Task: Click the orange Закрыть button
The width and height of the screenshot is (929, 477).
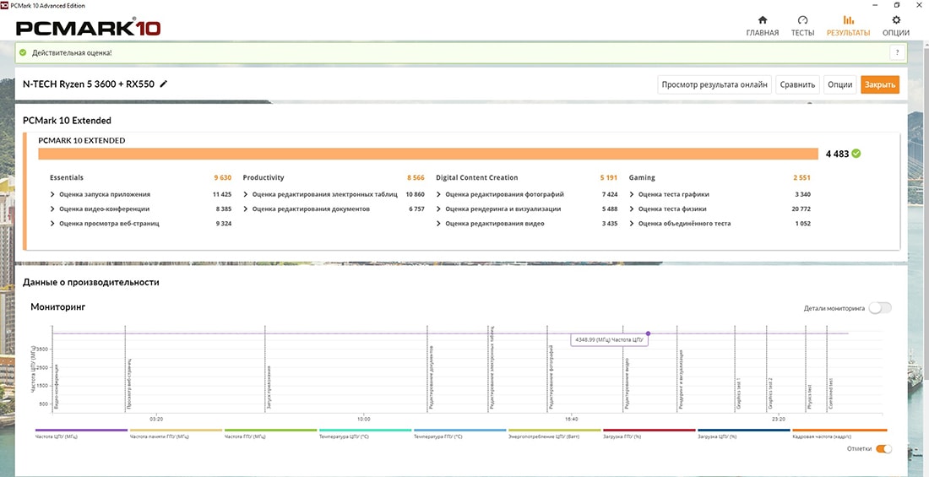Action: coord(879,84)
